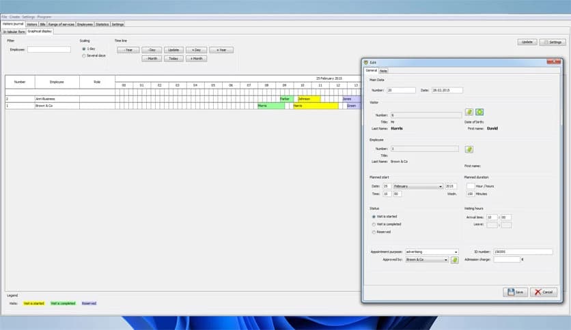
Task: Click the icon next to Approved by dropdown
Action: [455, 260]
